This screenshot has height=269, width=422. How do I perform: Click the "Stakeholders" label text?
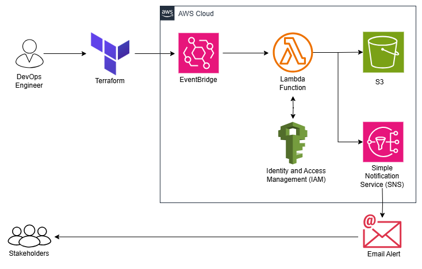29,253
